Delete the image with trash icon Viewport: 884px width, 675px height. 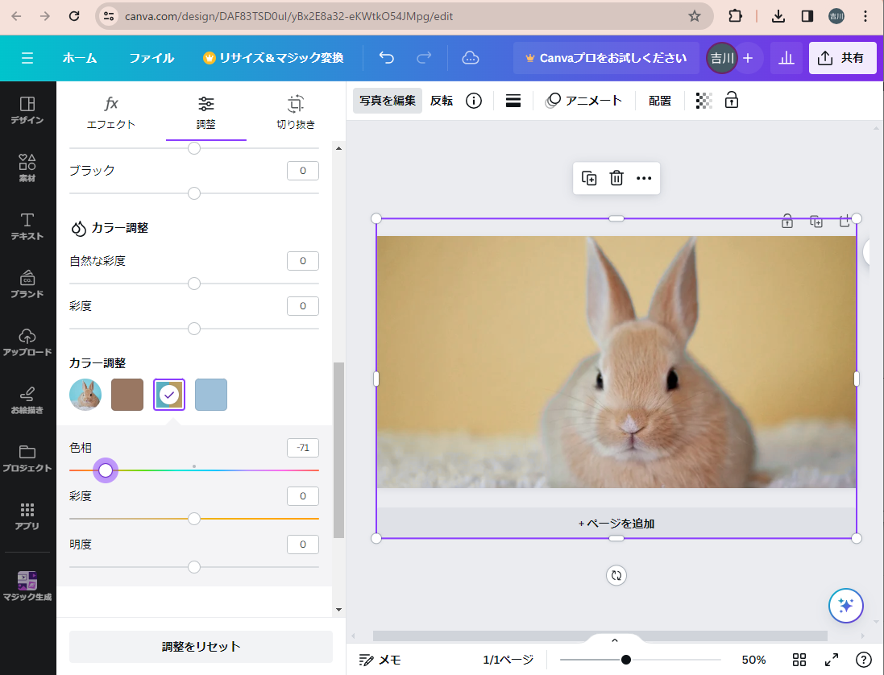[x=616, y=179]
